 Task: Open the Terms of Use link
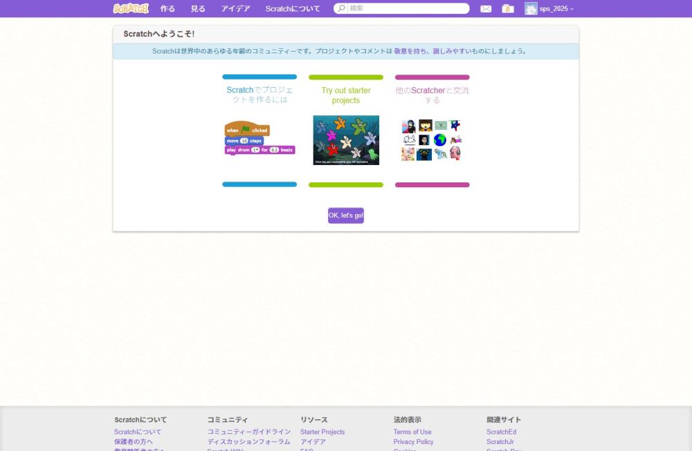(412, 432)
